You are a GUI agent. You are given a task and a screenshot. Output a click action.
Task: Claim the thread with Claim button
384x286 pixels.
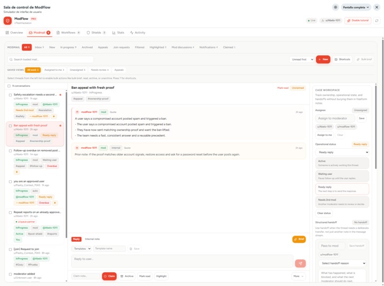(109, 276)
